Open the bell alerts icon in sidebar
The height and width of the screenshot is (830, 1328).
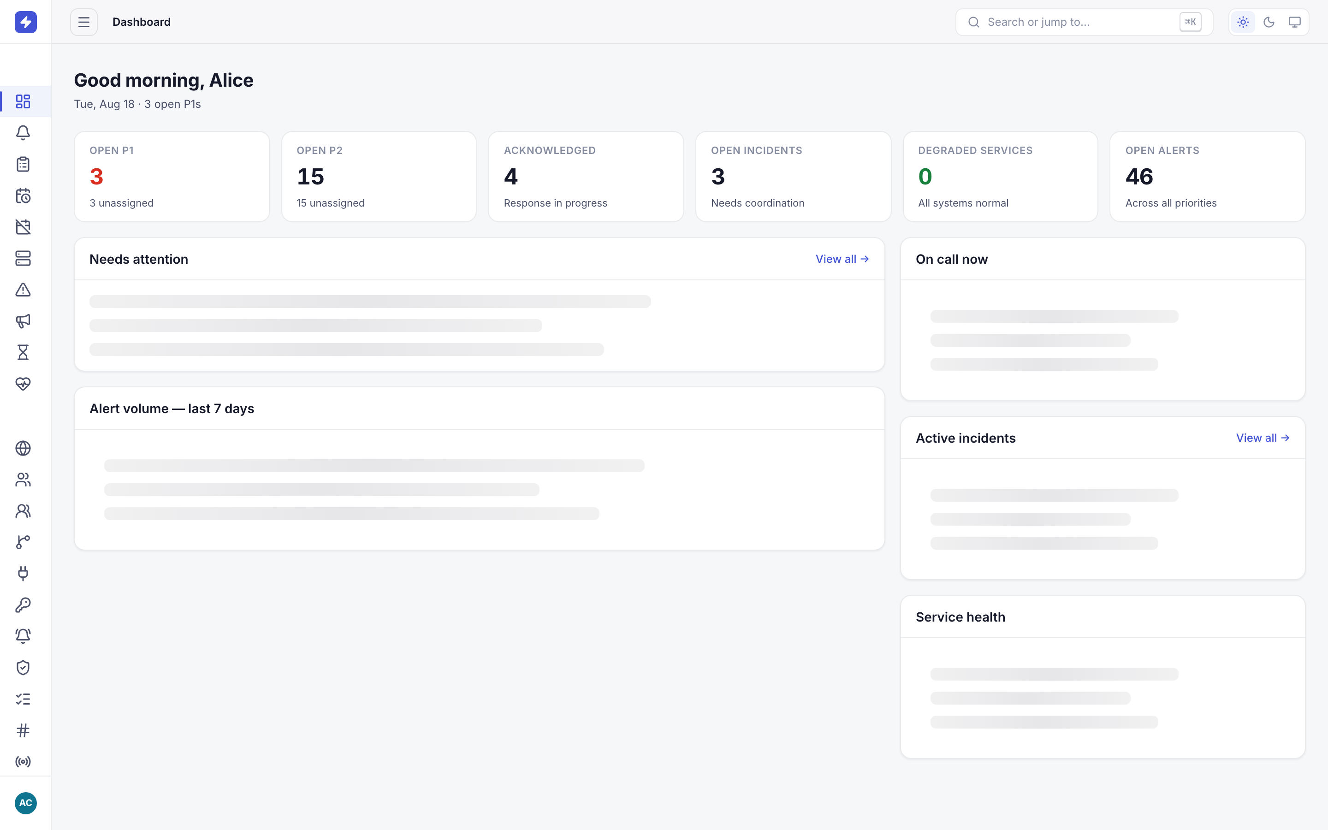(23, 133)
